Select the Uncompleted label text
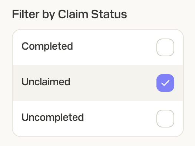The height and width of the screenshot is (146, 195). (x=53, y=117)
